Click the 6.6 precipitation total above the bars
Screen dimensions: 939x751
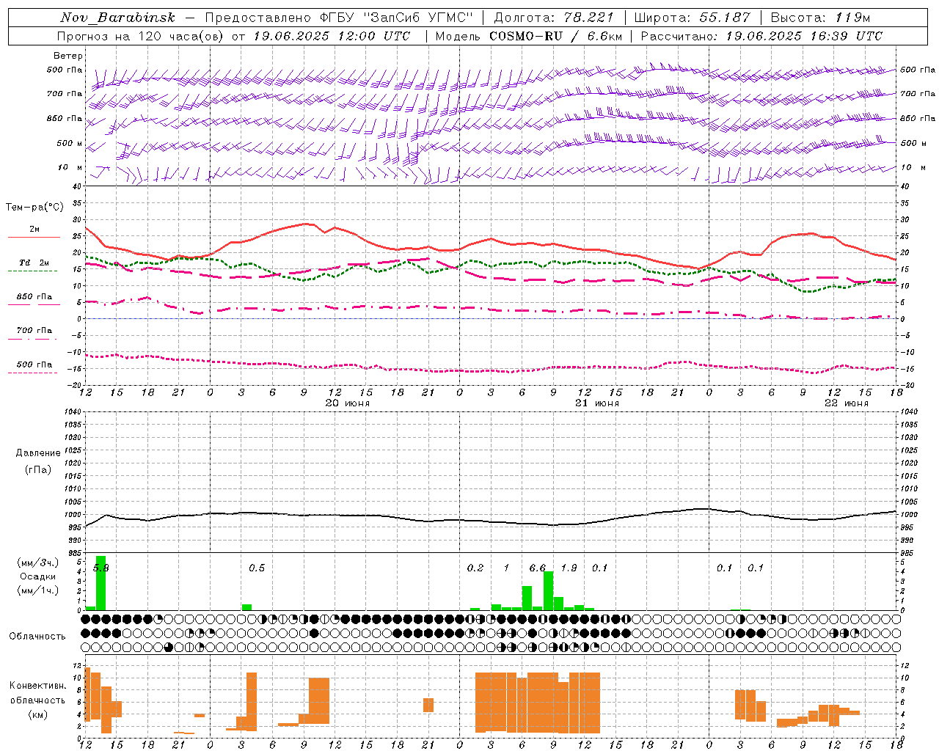tap(538, 568)
